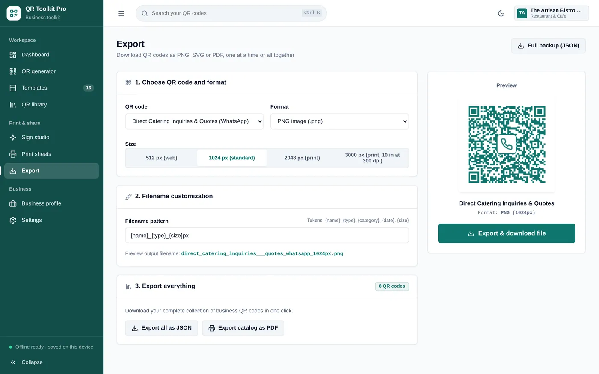Viewport: 599px width, 374px height.
Task: Open the QR code dropdown
Action: (194, 121)
